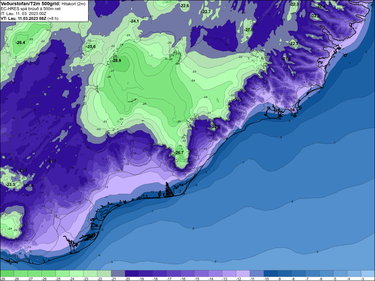The image size is (375, 281).
Task: Click the 'Hitakort (2m)' label
Action: (x=73, y=4)
